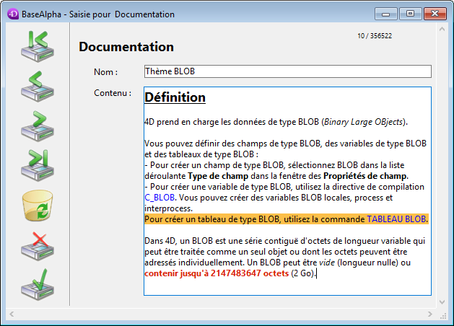Click the bold text 'Type de champ'
This screenshot has width=454, height=326.
pos(218,176)
